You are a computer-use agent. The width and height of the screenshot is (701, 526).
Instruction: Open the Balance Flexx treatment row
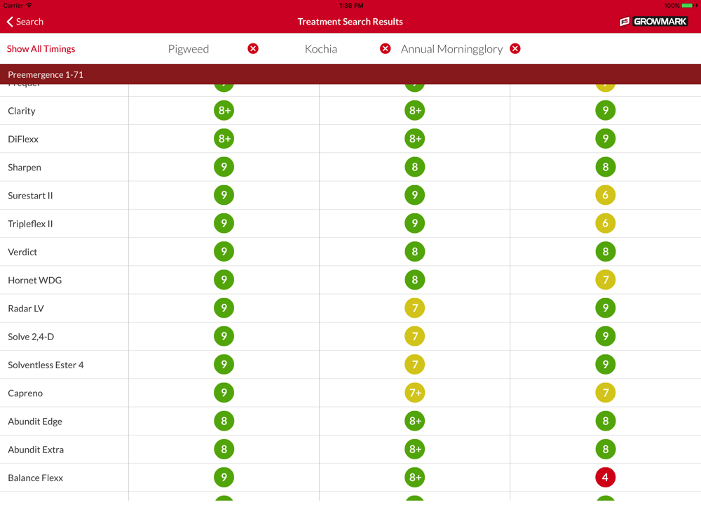click(350, 477)
